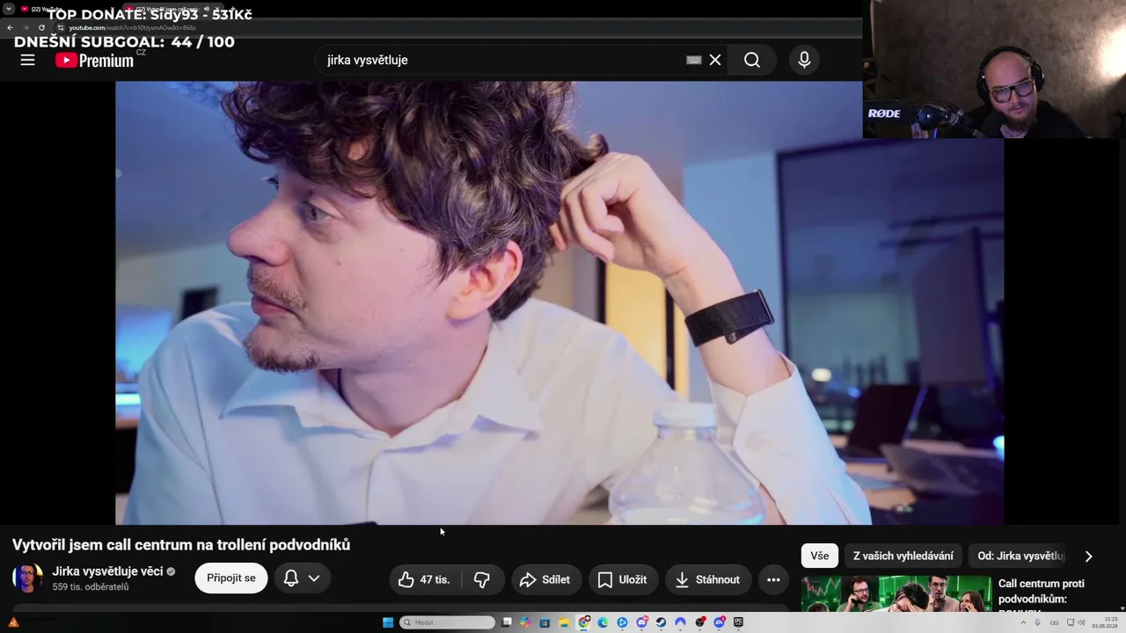
Task: Open more actions three-dot menu
Action: coord(773,579)
